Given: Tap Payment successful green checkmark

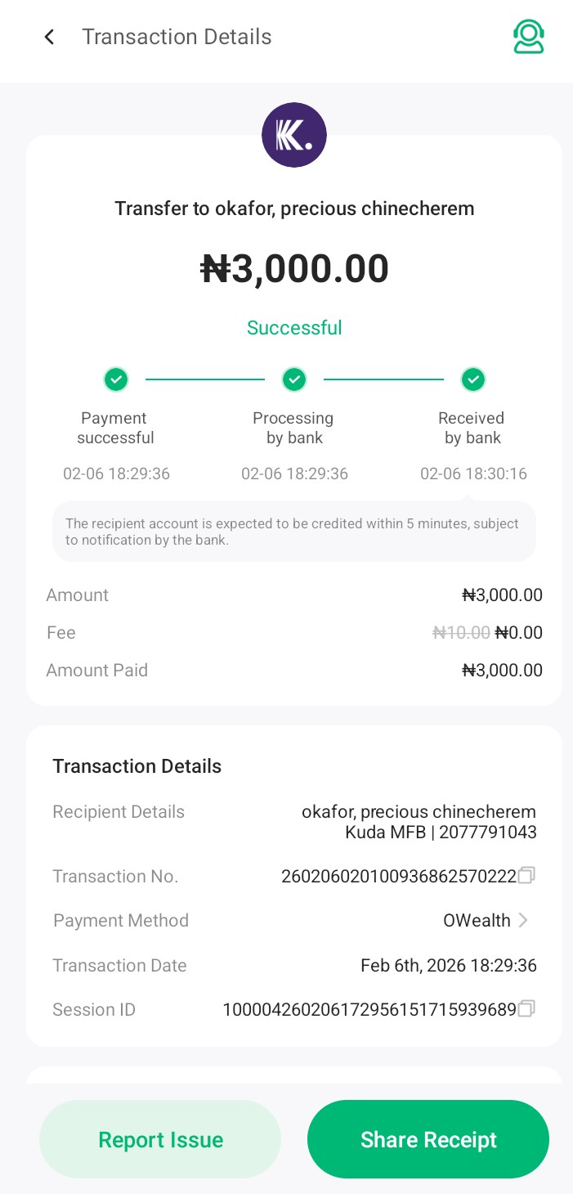Looking at the screenshot, I should [x=116, y=379].
